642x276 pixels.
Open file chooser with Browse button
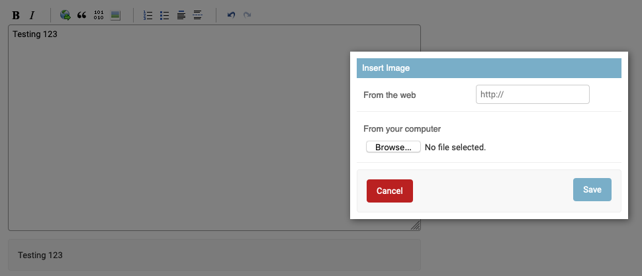click(393, 147)
